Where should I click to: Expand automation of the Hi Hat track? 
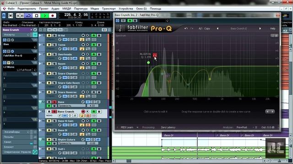(40, 36)
